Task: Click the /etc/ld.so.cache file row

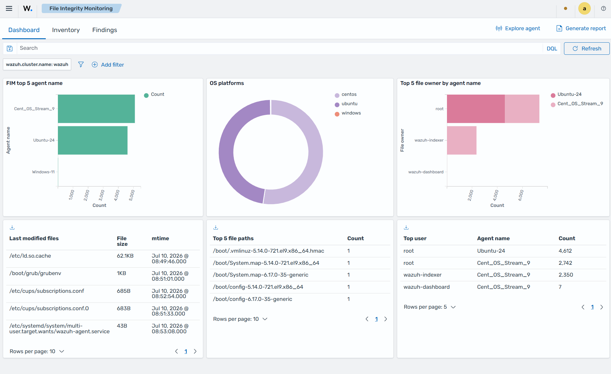Action: click(x=103, y=259)
